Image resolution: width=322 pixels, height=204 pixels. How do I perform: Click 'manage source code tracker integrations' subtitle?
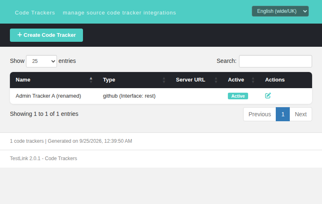click(119, 13)
